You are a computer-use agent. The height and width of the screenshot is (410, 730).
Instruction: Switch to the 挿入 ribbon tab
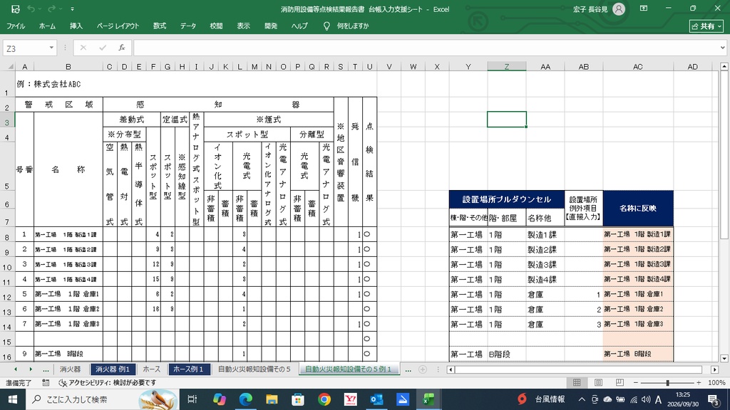point(76,26)
